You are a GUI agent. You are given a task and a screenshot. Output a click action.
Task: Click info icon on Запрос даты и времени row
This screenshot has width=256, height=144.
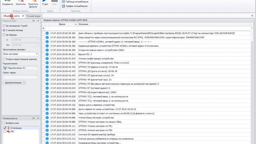tap(47, 105)
